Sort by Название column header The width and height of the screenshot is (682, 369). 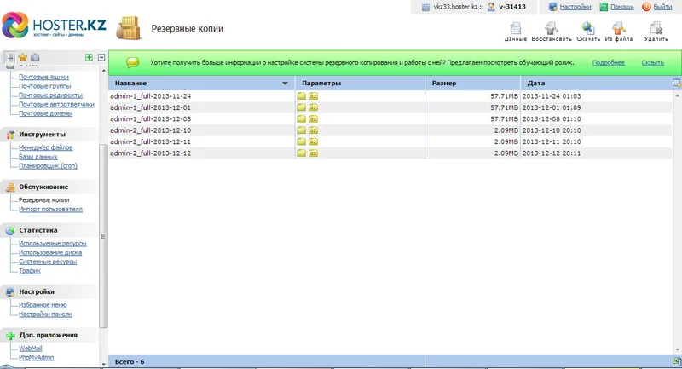pyautogui.click(x=202, y=83)
